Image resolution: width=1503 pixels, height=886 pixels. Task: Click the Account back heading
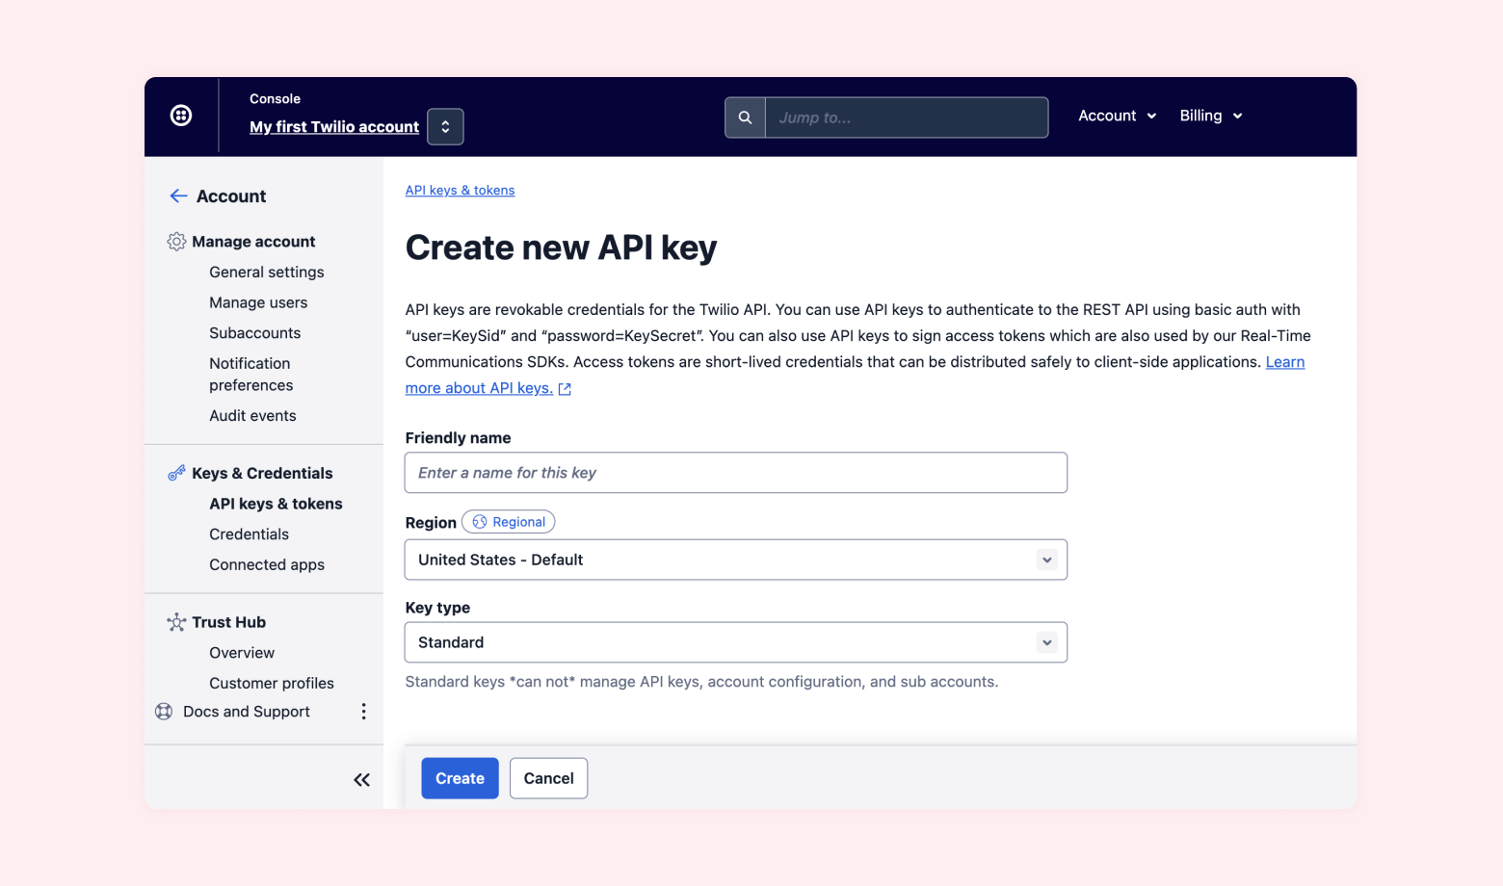pos(231,196)
